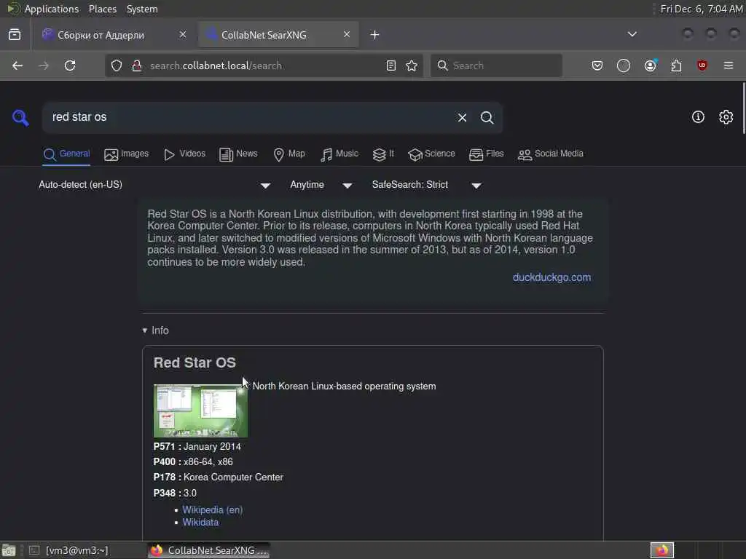Reload the current page
The image size is (746, 559).
click(70, 66)
